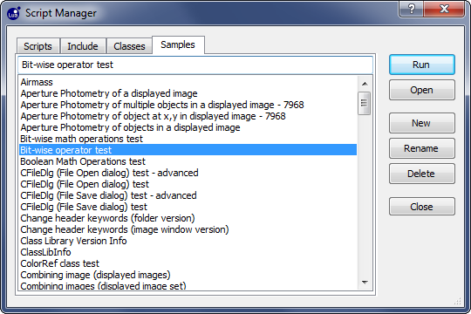The width and height of the screenshot is (471, 314).
Task: Click the scrollbar up arrow
Action: [365, 84]
